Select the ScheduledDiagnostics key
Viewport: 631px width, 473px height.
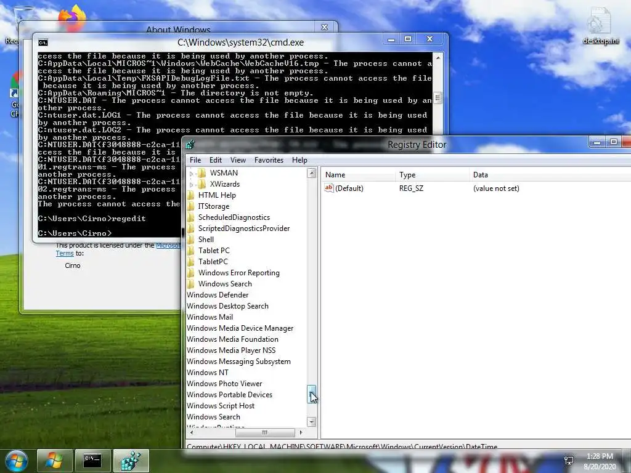234,217
